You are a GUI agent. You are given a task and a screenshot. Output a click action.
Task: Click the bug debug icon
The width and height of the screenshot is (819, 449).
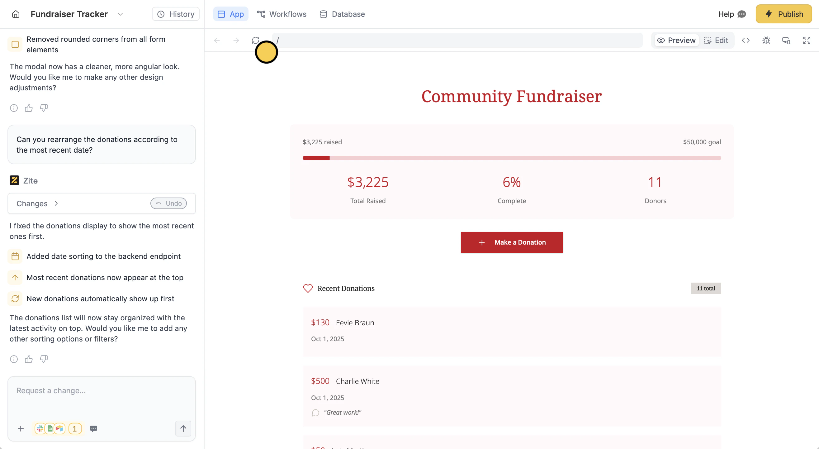pyautogui.click(x=766, y=41)
